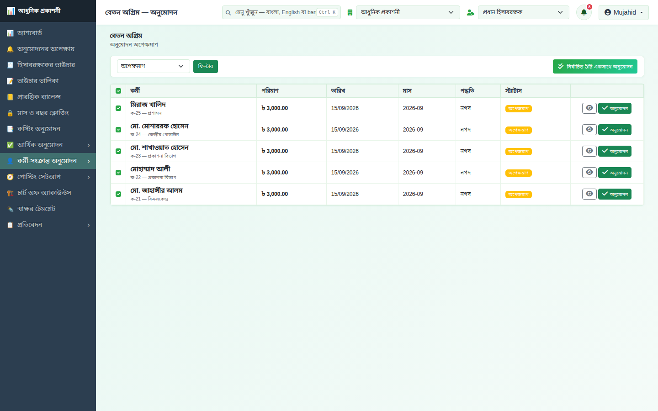The width and height of the screenshot is (658, 411).
Task: Open the আধুনিক প্রকাশনী company dropdown
Action: 408,12
